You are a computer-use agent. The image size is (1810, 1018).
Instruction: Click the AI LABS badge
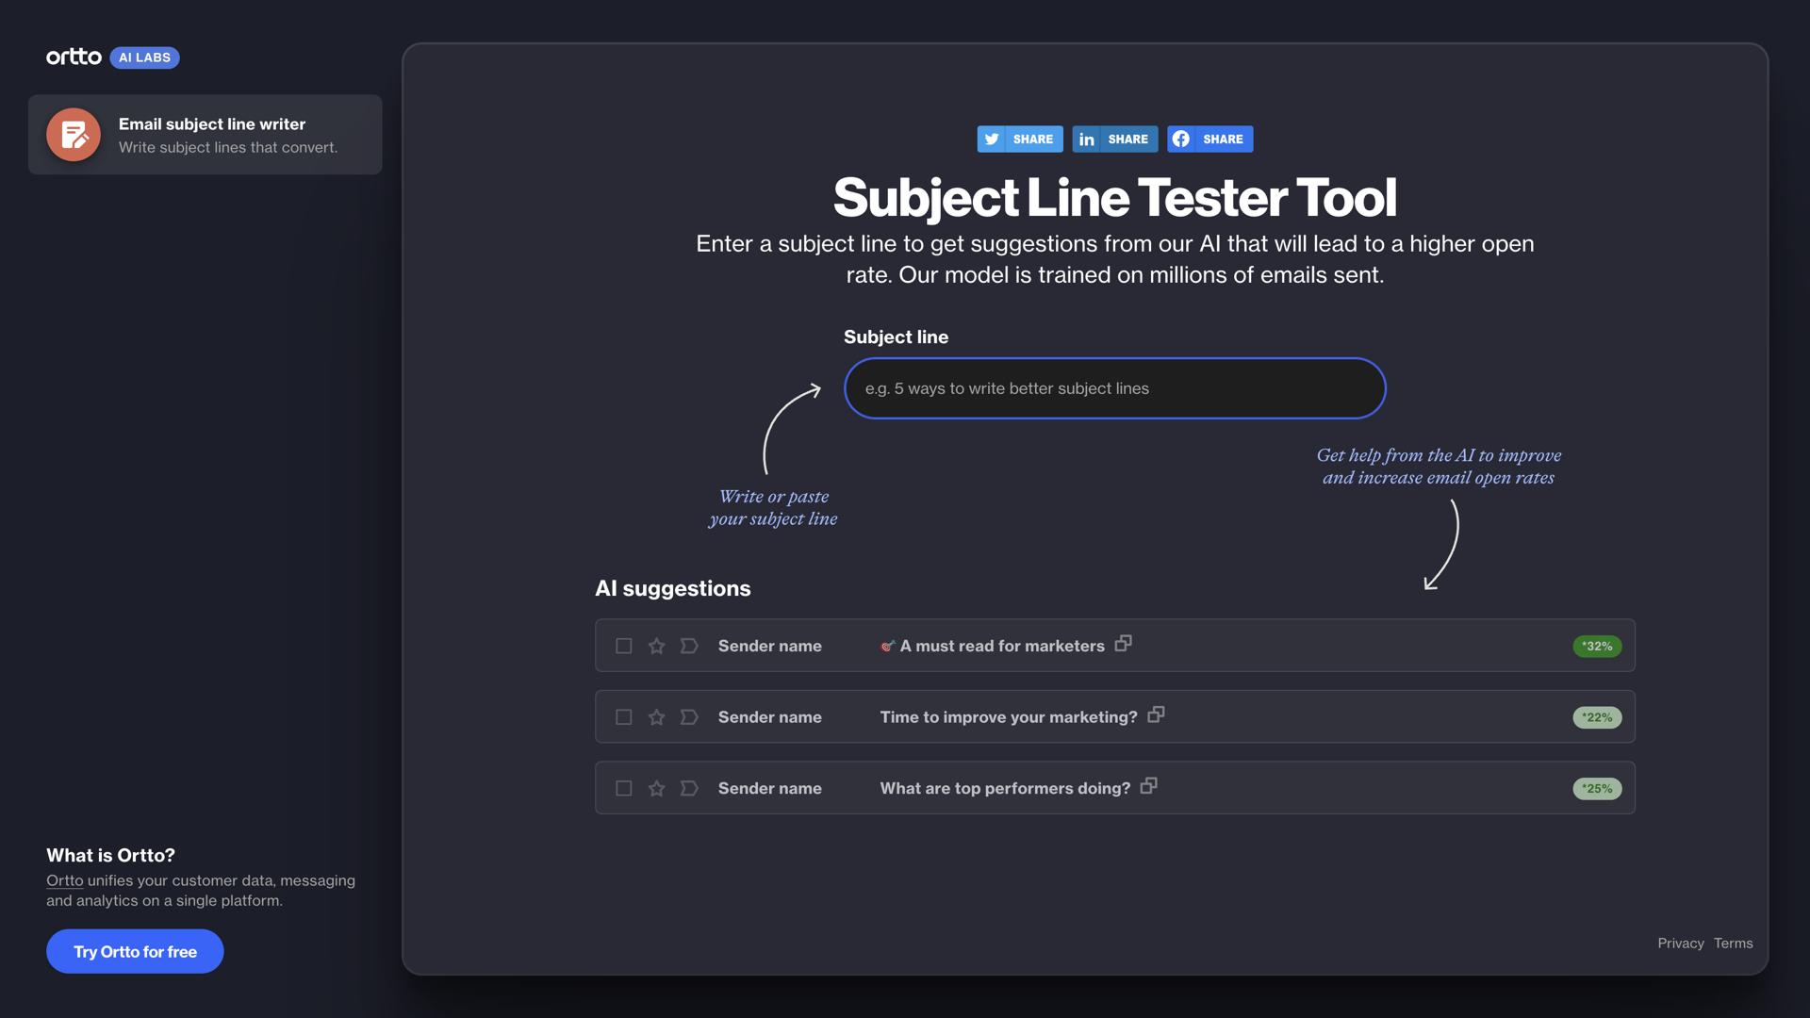point(143,57)
